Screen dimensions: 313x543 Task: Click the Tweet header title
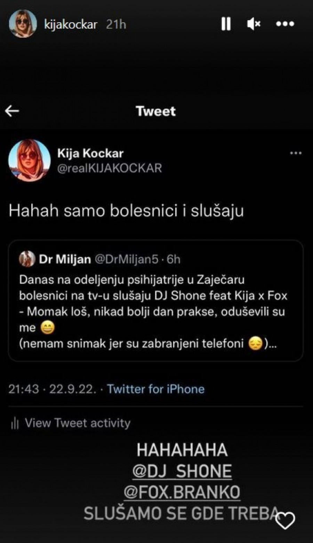pyautogui.click(x=156, y=111)
